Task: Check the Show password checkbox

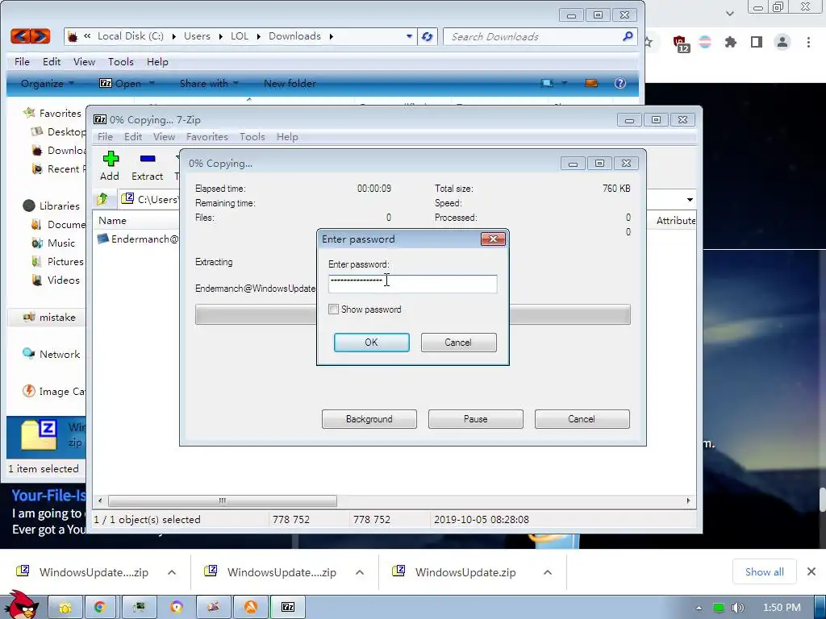Action: [x=333, y=309]
